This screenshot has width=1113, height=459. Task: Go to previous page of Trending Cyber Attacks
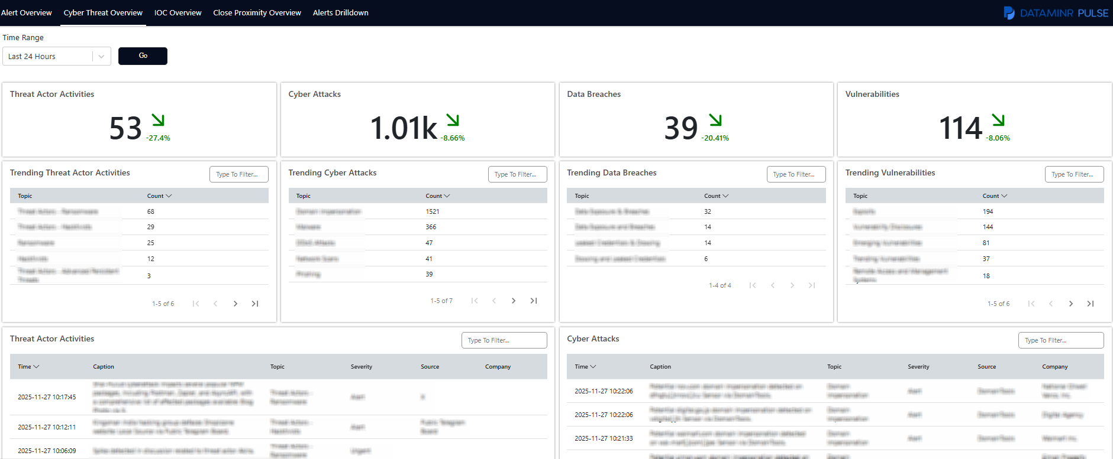pyautogui.click(x=494, y=301)
